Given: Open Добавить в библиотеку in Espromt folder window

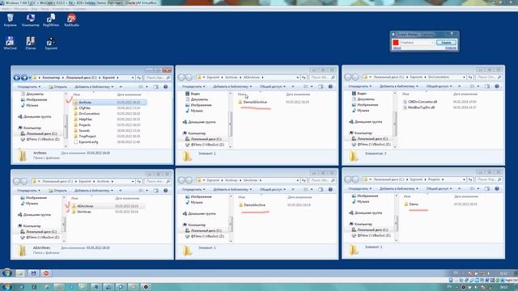Looking at the screenshot, I should tap(94, 86).
